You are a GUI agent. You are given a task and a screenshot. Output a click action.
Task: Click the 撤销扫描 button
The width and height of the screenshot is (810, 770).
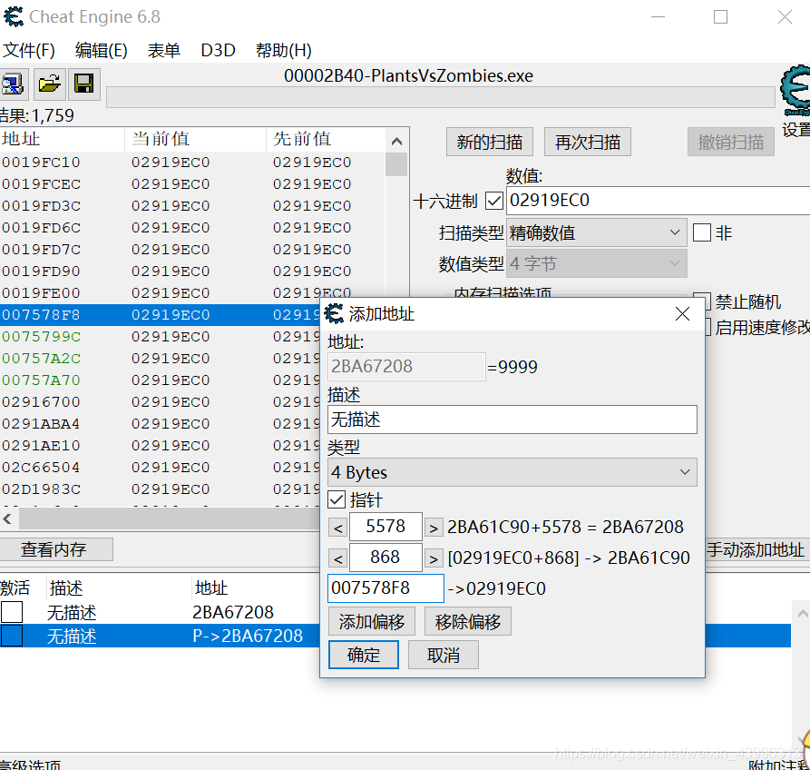tap(730, 142)
